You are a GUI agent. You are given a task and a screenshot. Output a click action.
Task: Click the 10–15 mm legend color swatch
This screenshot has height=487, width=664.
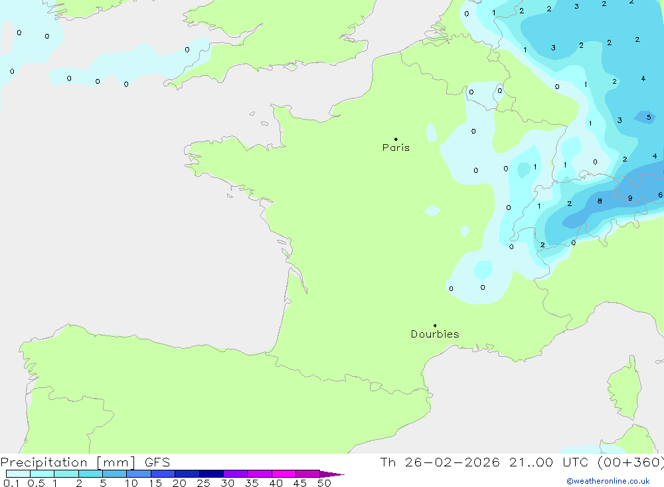[x=139, y=474]
